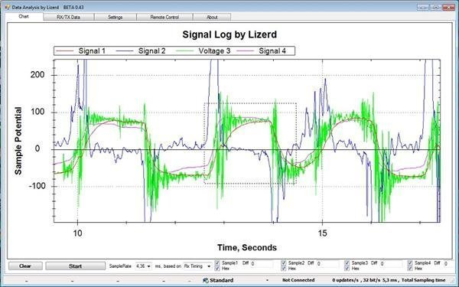Click the Sample1 Diff input field
Image resolution: width=459 pixels, height=287 pixels.
point(262,263)
